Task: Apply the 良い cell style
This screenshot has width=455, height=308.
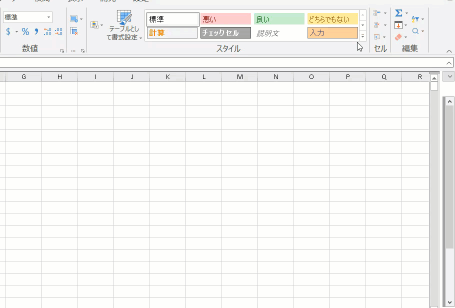Action: click(x=279, y=19)
